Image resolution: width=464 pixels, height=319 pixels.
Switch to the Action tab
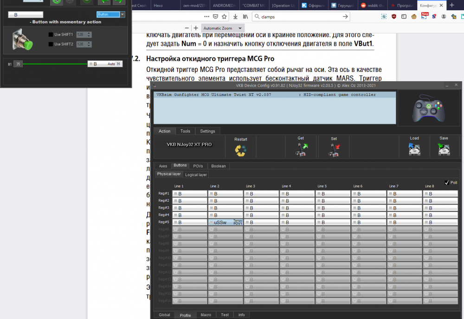coord(165,131)
